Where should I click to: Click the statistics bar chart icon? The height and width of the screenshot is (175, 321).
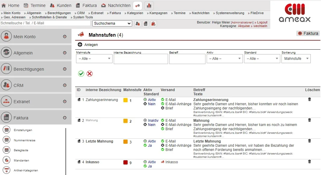point(149,5)
